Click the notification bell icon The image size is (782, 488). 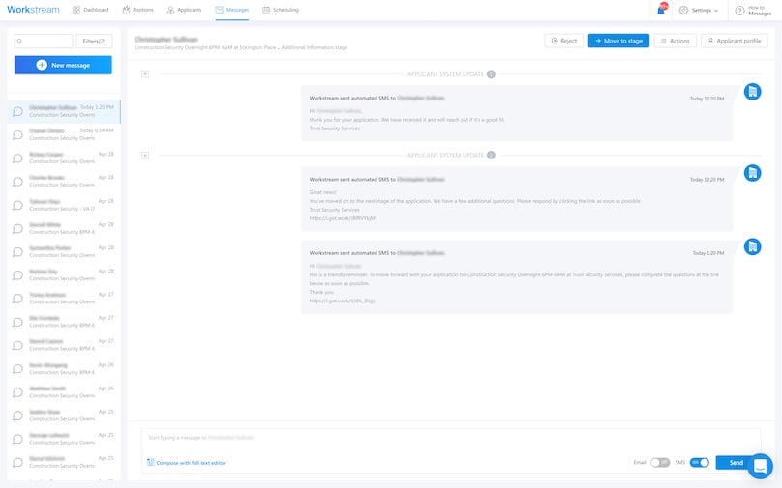(x=661, y=10)
